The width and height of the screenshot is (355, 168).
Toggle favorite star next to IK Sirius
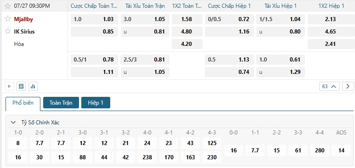(x=8, y=31)
